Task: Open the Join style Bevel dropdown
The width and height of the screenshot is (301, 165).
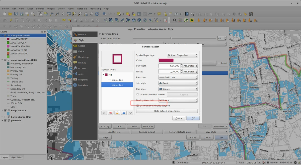Action: (178, 83)
